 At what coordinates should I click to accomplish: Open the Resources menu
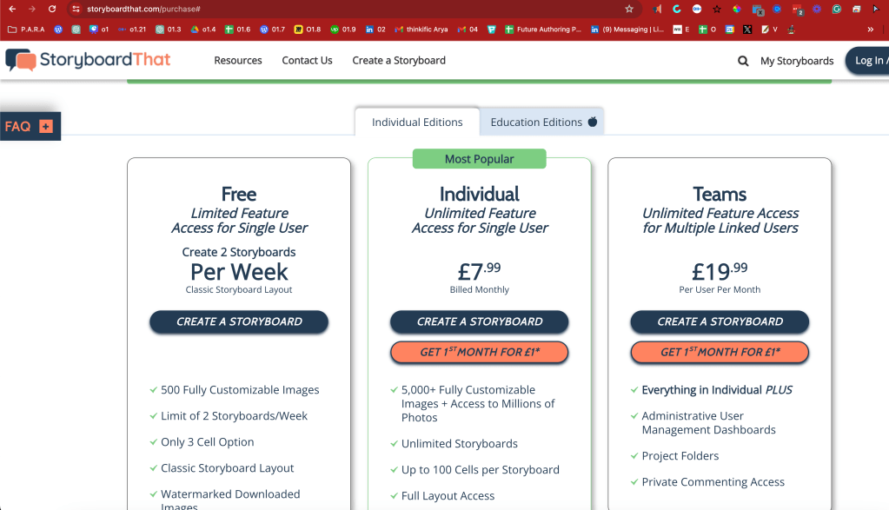pos(238,61)
